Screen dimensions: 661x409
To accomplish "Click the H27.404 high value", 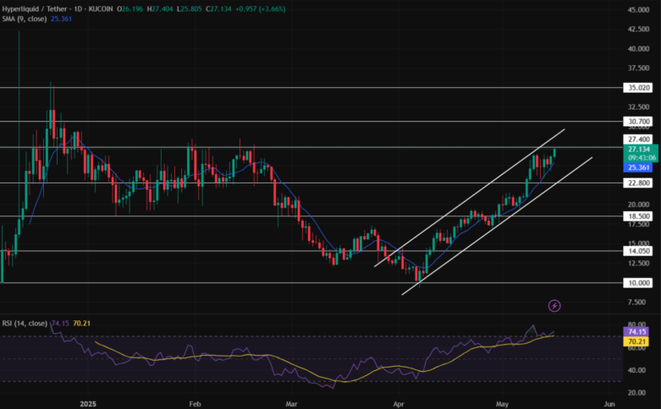I will coord(160,8).
